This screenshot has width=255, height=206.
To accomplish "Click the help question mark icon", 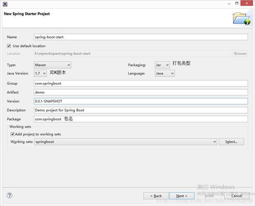I will [9, 195].
